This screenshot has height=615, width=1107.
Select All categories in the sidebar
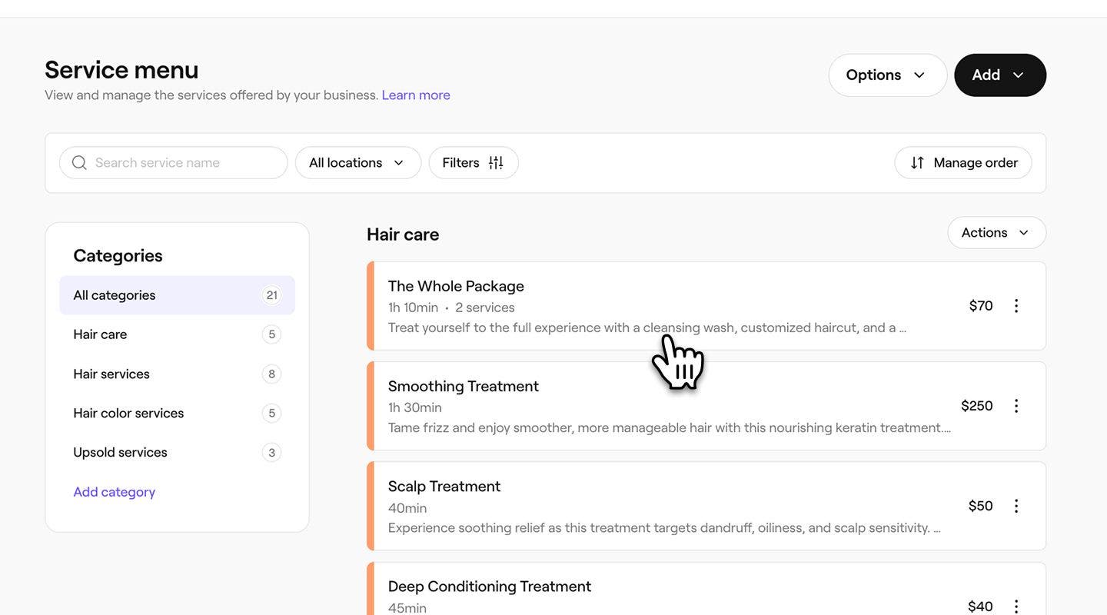(x=177, y=295)
